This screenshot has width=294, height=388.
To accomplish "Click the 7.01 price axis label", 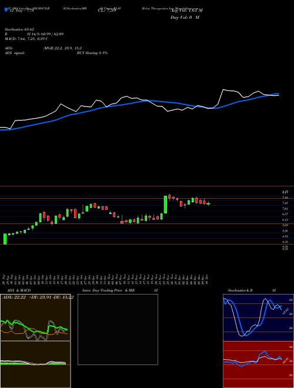I will 285,209.
